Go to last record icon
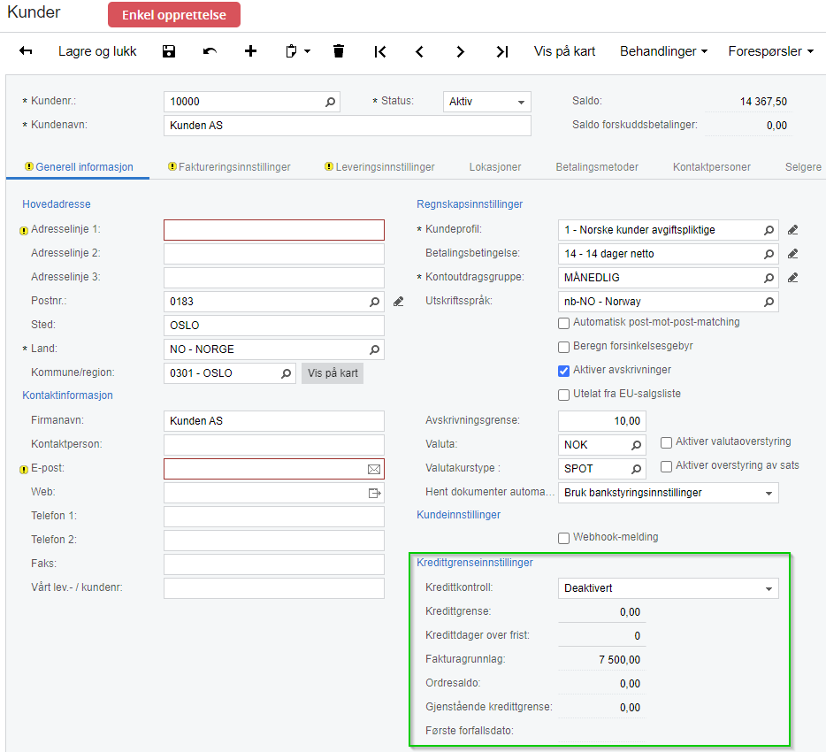This screenshot has height=752, width=826. (x=502, y=51)
